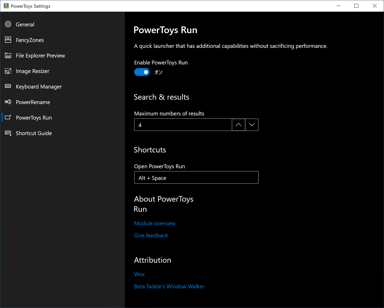
Task: Click the General gear icon
Action: (8, 24)
